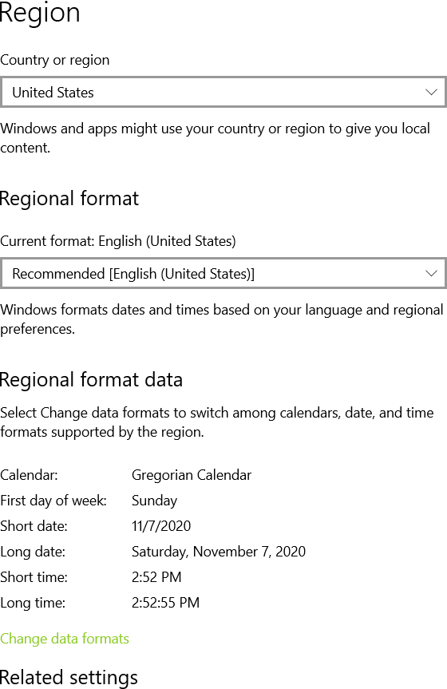Viewport: 447px width, 689px height.
Task: Open the Change data formats link
Action: pos(65,639)
